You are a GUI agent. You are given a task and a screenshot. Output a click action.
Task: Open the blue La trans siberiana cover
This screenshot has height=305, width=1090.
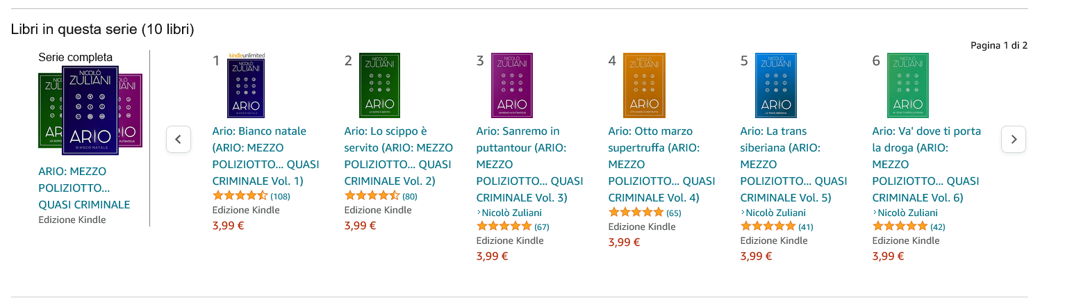pos(776,85)
